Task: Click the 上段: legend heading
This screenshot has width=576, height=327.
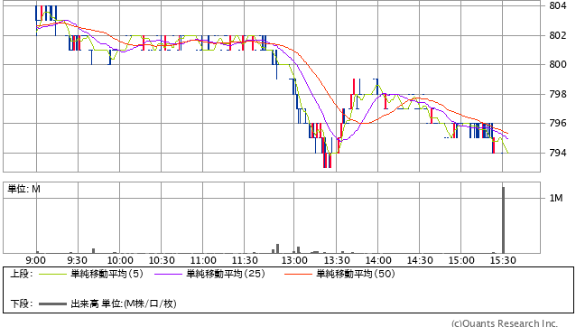Action: coord(22,274)
